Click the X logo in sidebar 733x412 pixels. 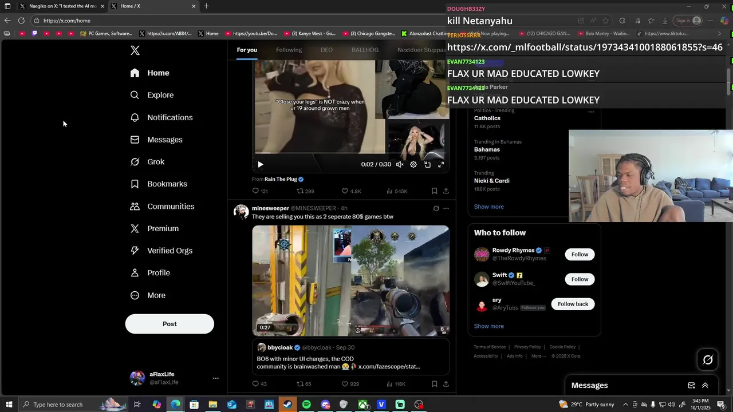click(135, 50)
